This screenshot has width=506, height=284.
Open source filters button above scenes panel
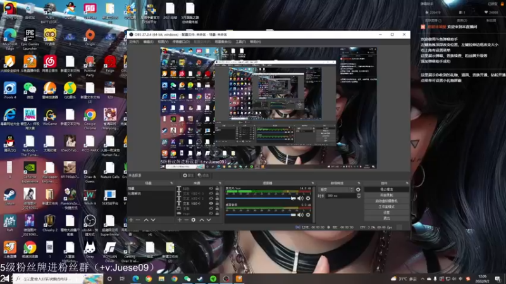point(203,175)
